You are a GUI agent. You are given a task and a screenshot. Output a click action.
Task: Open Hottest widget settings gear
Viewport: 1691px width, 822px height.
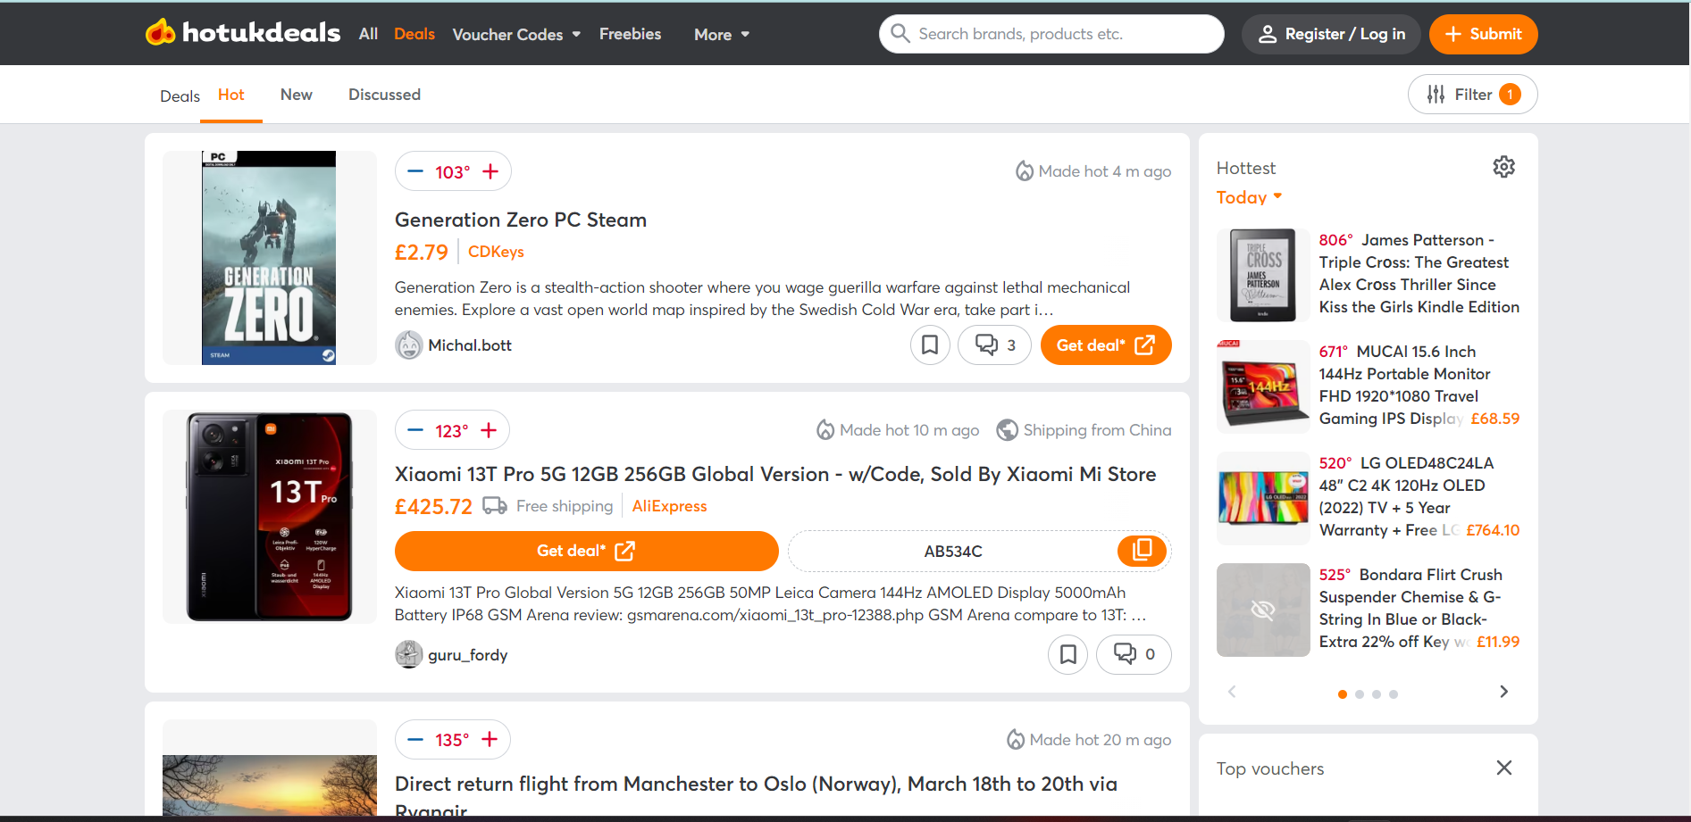(1504, 167)
